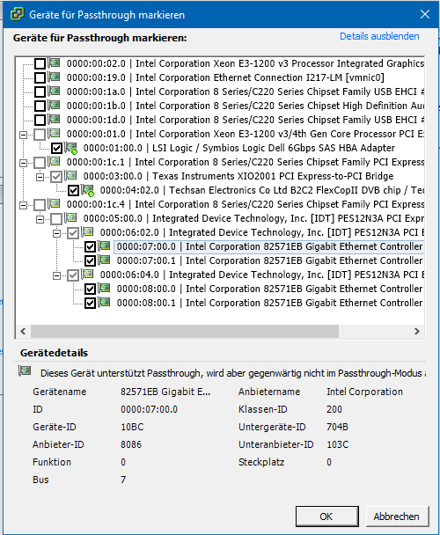
Task: Click the vSphere icon in the title bar
Action: click(17, 14)
